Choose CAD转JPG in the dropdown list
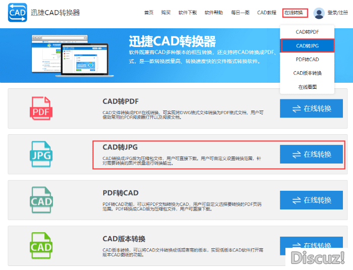This screenshot has height=270, width=353. (307, 46)
